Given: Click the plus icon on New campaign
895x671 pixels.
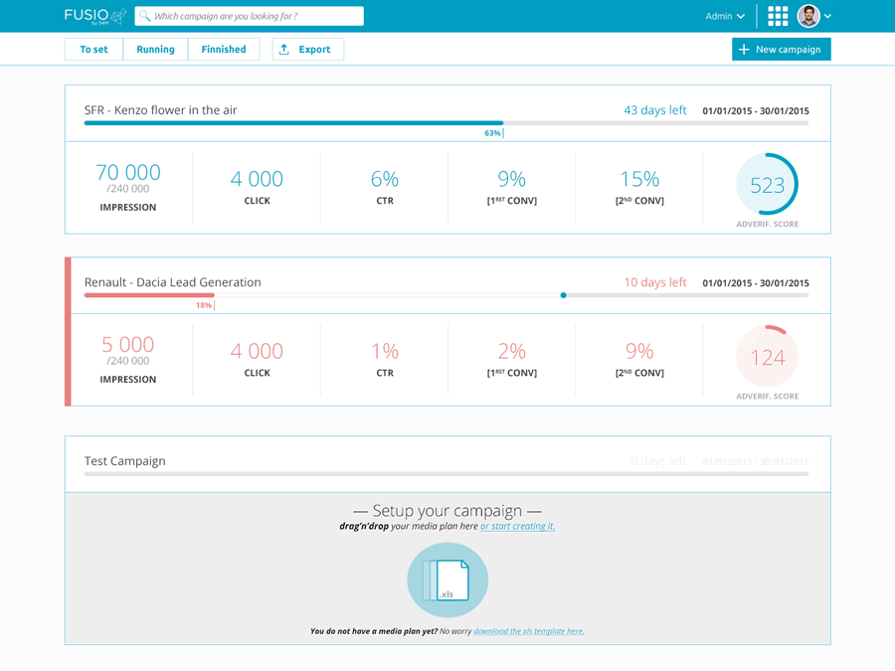Looking at the screenshot, I should (744, 50).
